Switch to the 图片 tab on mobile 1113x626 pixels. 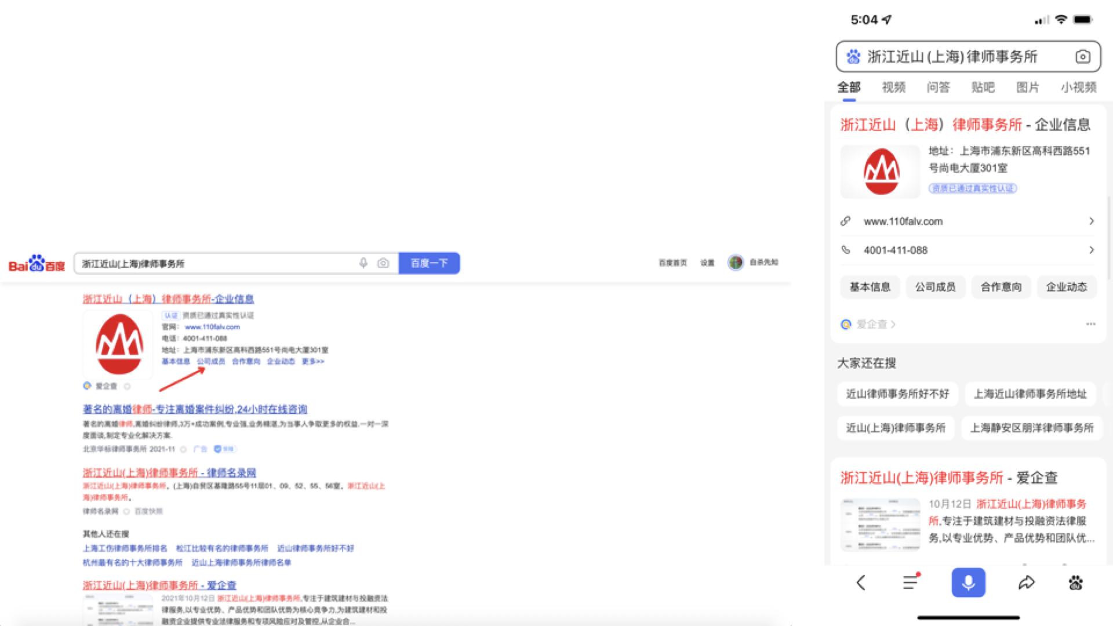pos(1027,88)
